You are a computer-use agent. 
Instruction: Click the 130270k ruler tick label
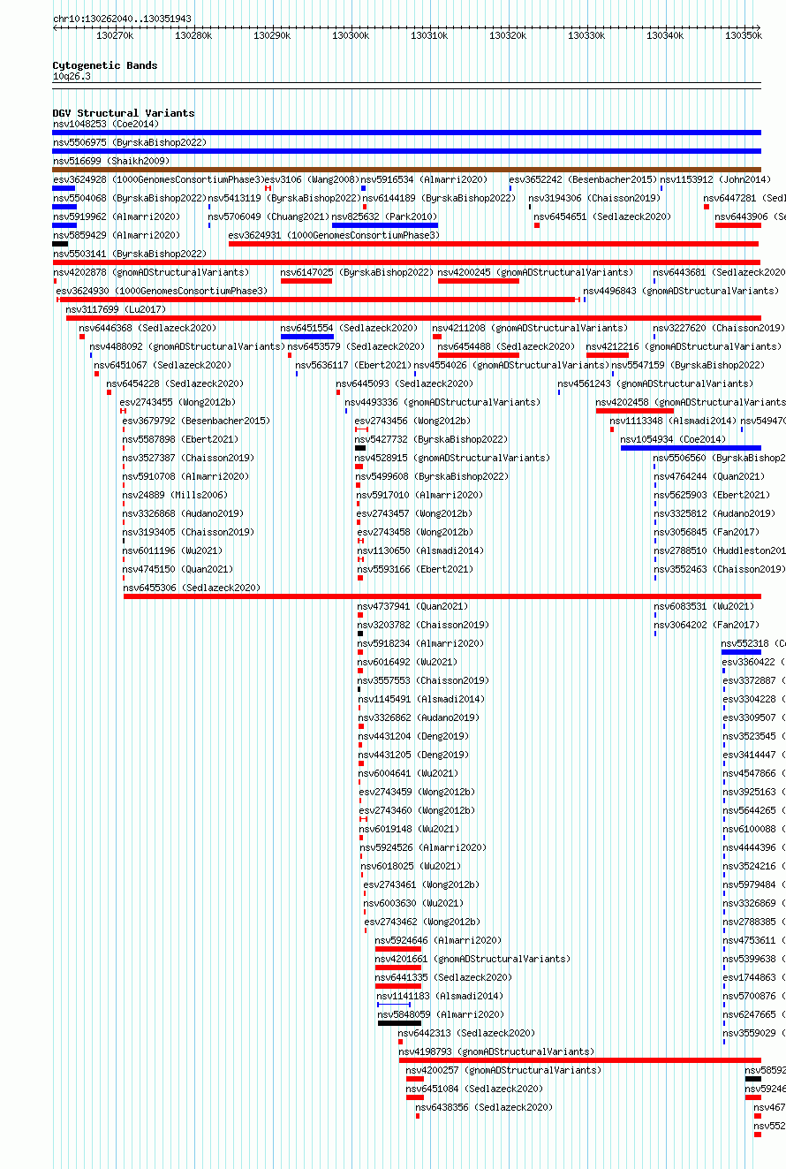(115, 35)
